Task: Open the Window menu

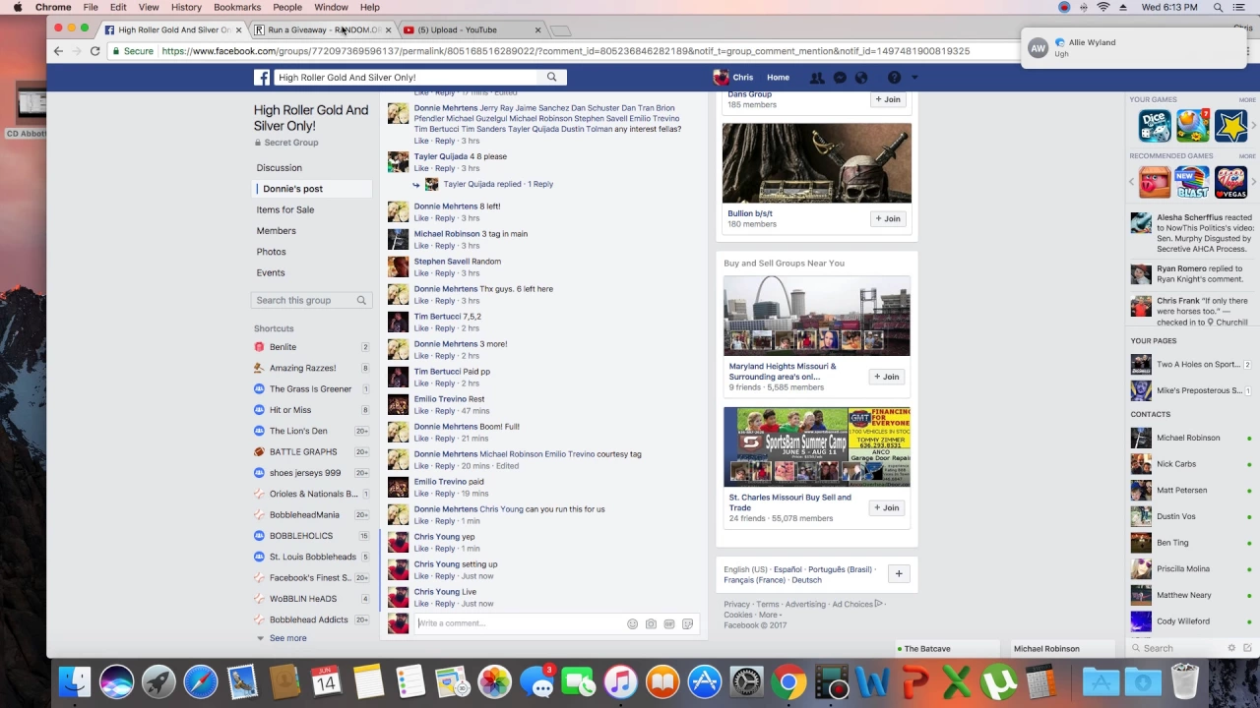Action: click(331, 7)
